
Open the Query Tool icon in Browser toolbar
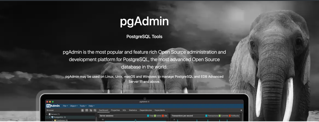82,110
